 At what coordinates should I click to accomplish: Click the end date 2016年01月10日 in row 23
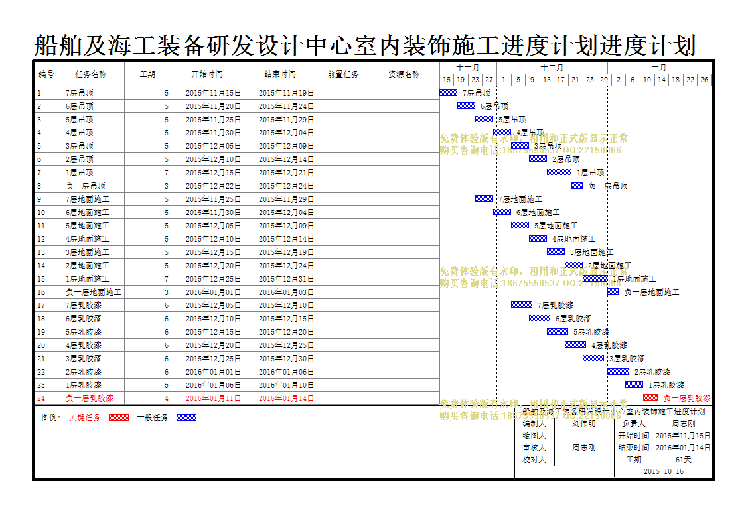(286, 385)
